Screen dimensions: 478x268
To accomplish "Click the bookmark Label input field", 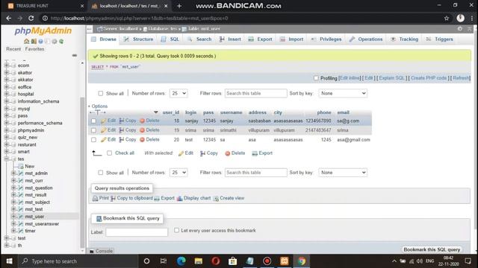I will point(137,232).
